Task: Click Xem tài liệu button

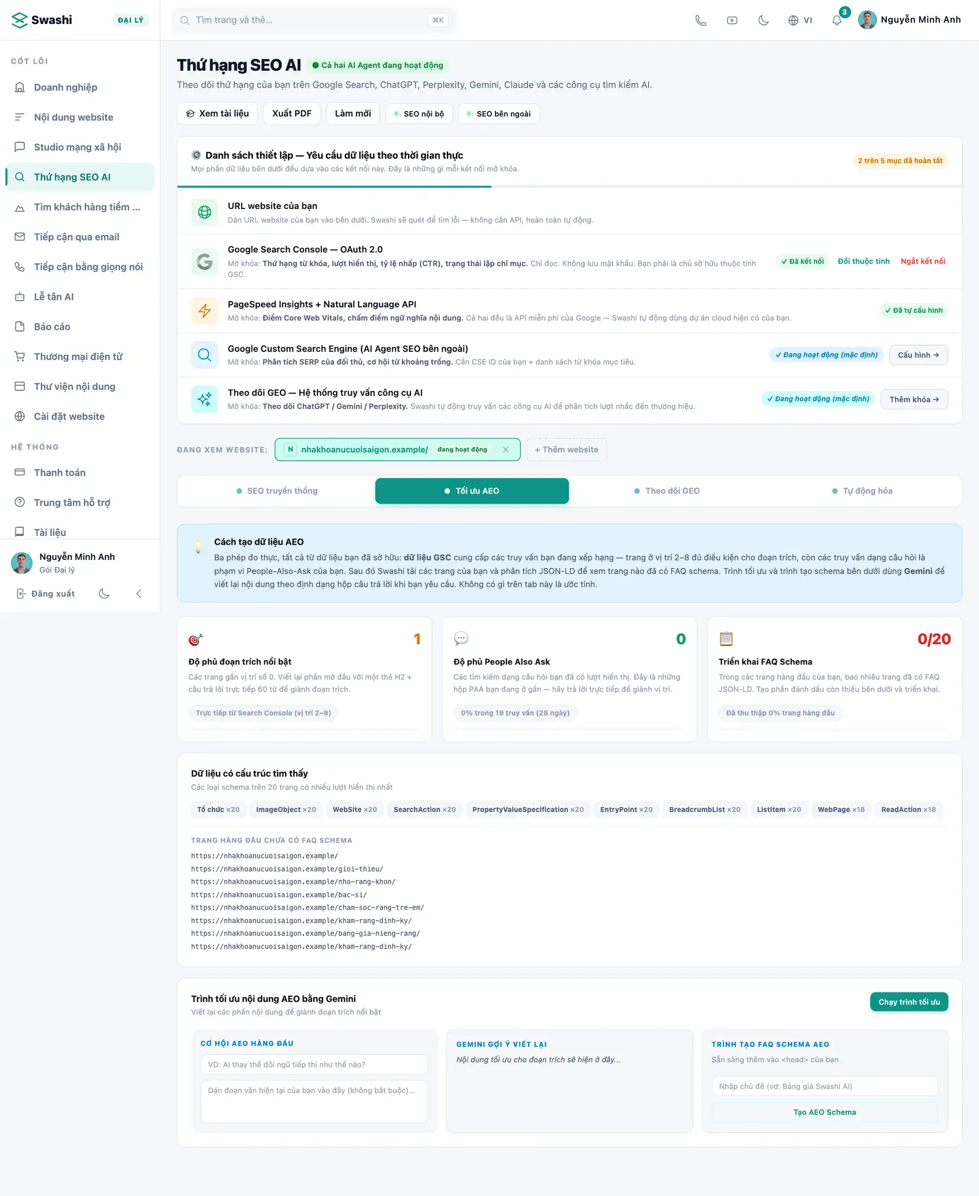Action: (217, 113)
